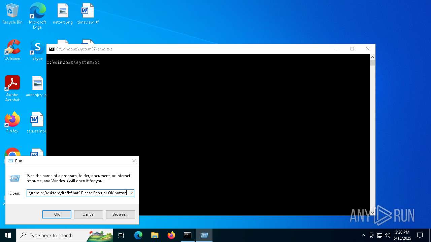Open the clock and date flyout
This screenshot has width=431, height=242.
point(402,235)
